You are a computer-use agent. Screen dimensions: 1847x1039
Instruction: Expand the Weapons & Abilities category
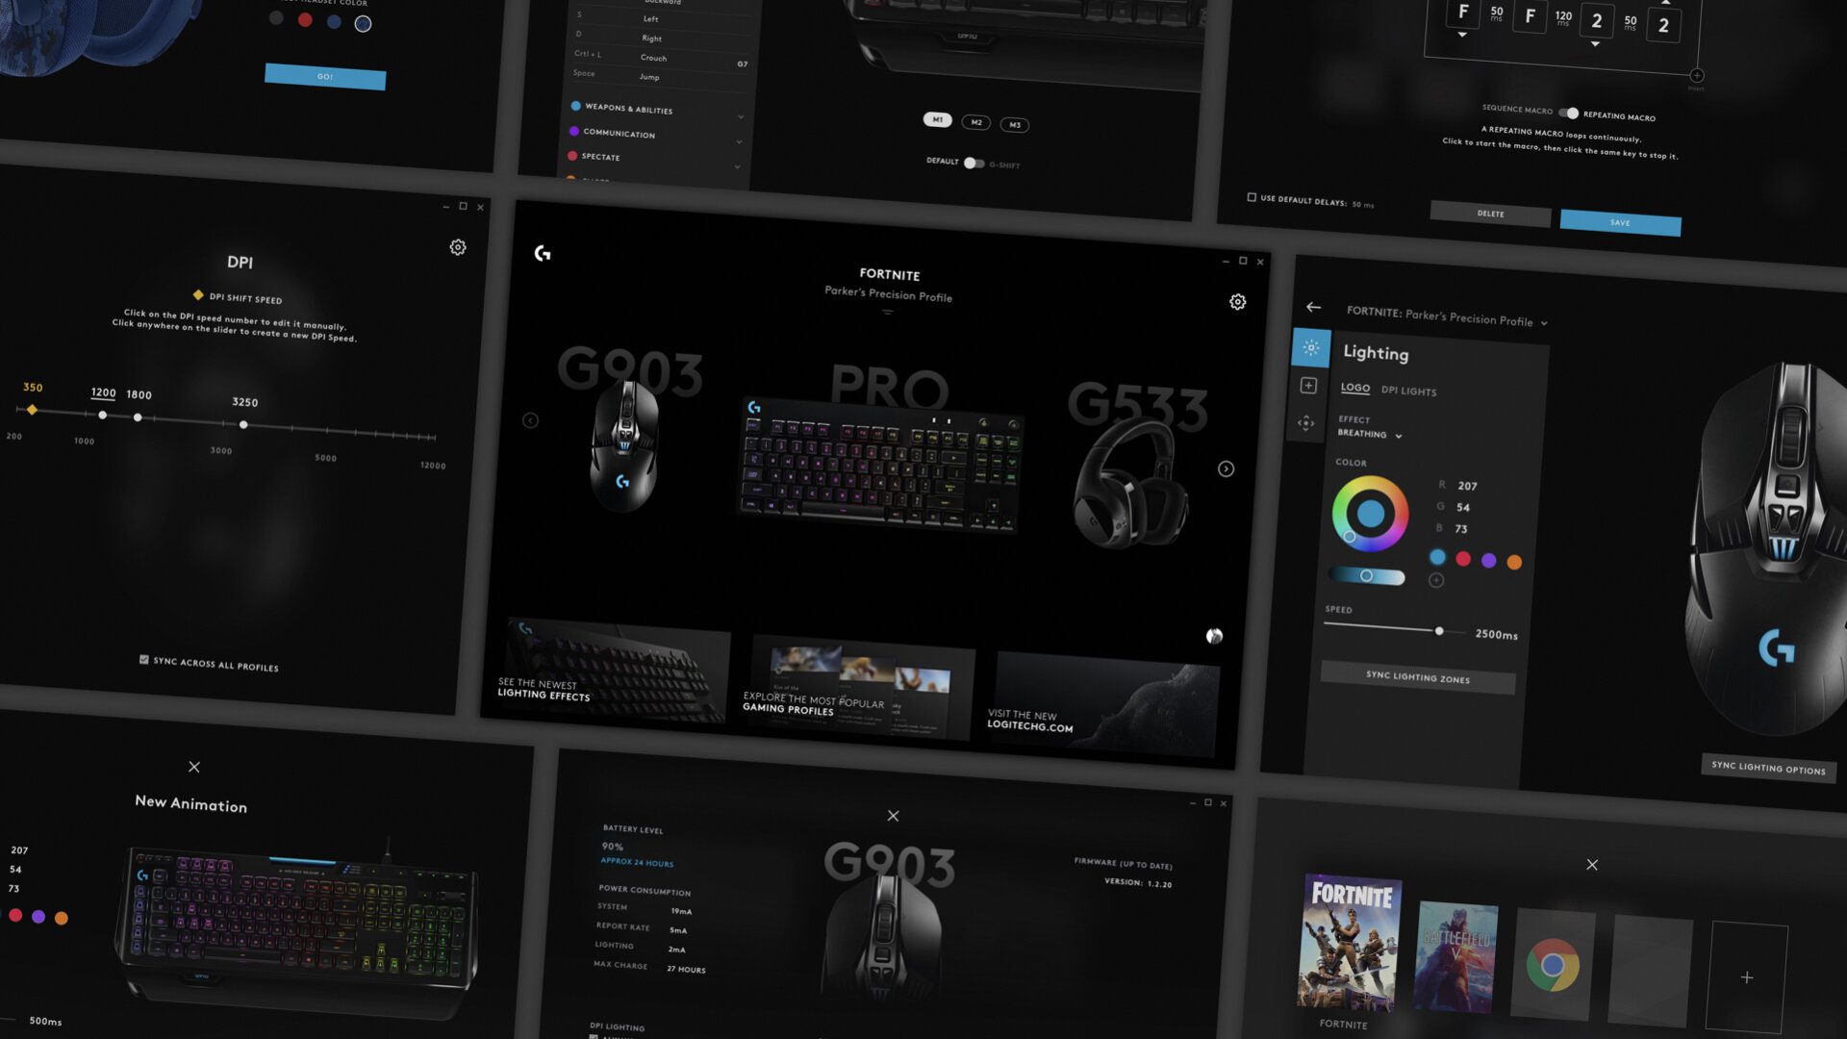point(740,116)
